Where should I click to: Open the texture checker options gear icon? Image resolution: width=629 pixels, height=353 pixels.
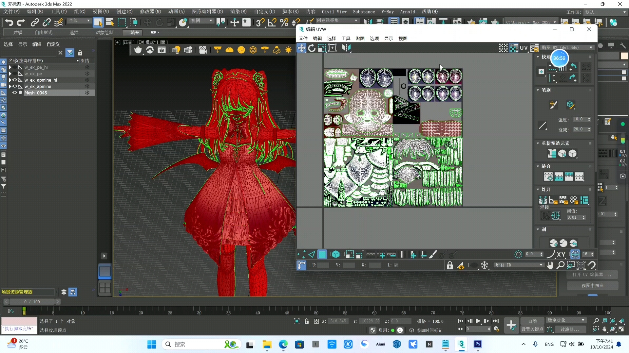point(534,48)
